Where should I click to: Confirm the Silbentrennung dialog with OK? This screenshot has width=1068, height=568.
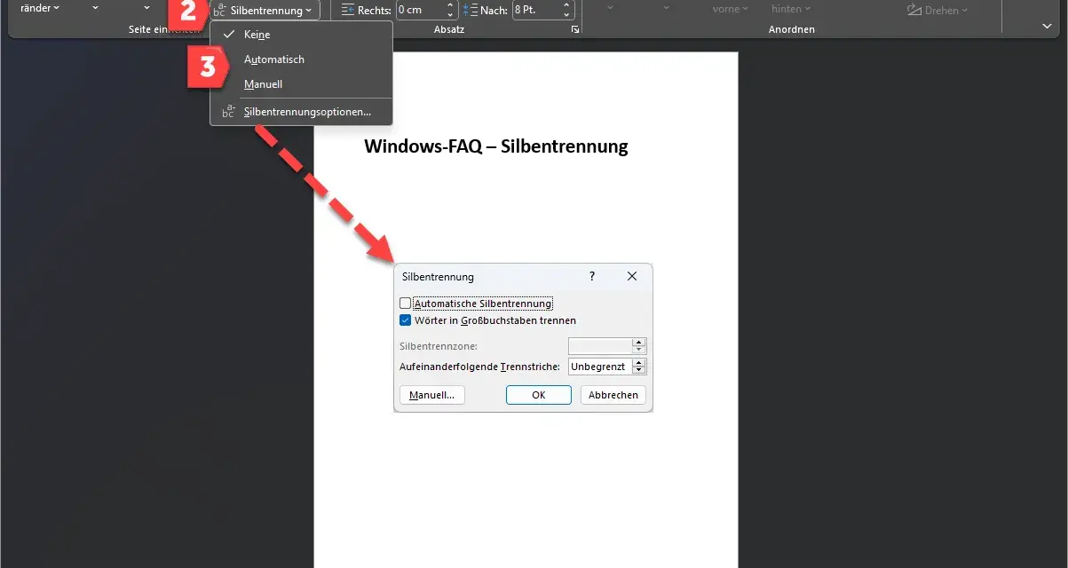[539, 395]
